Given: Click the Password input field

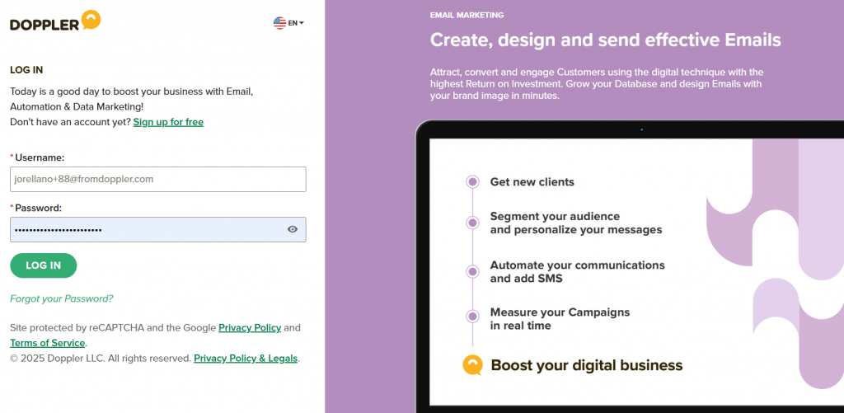Looking at the screenshot, I should click(x=158, y=229).
